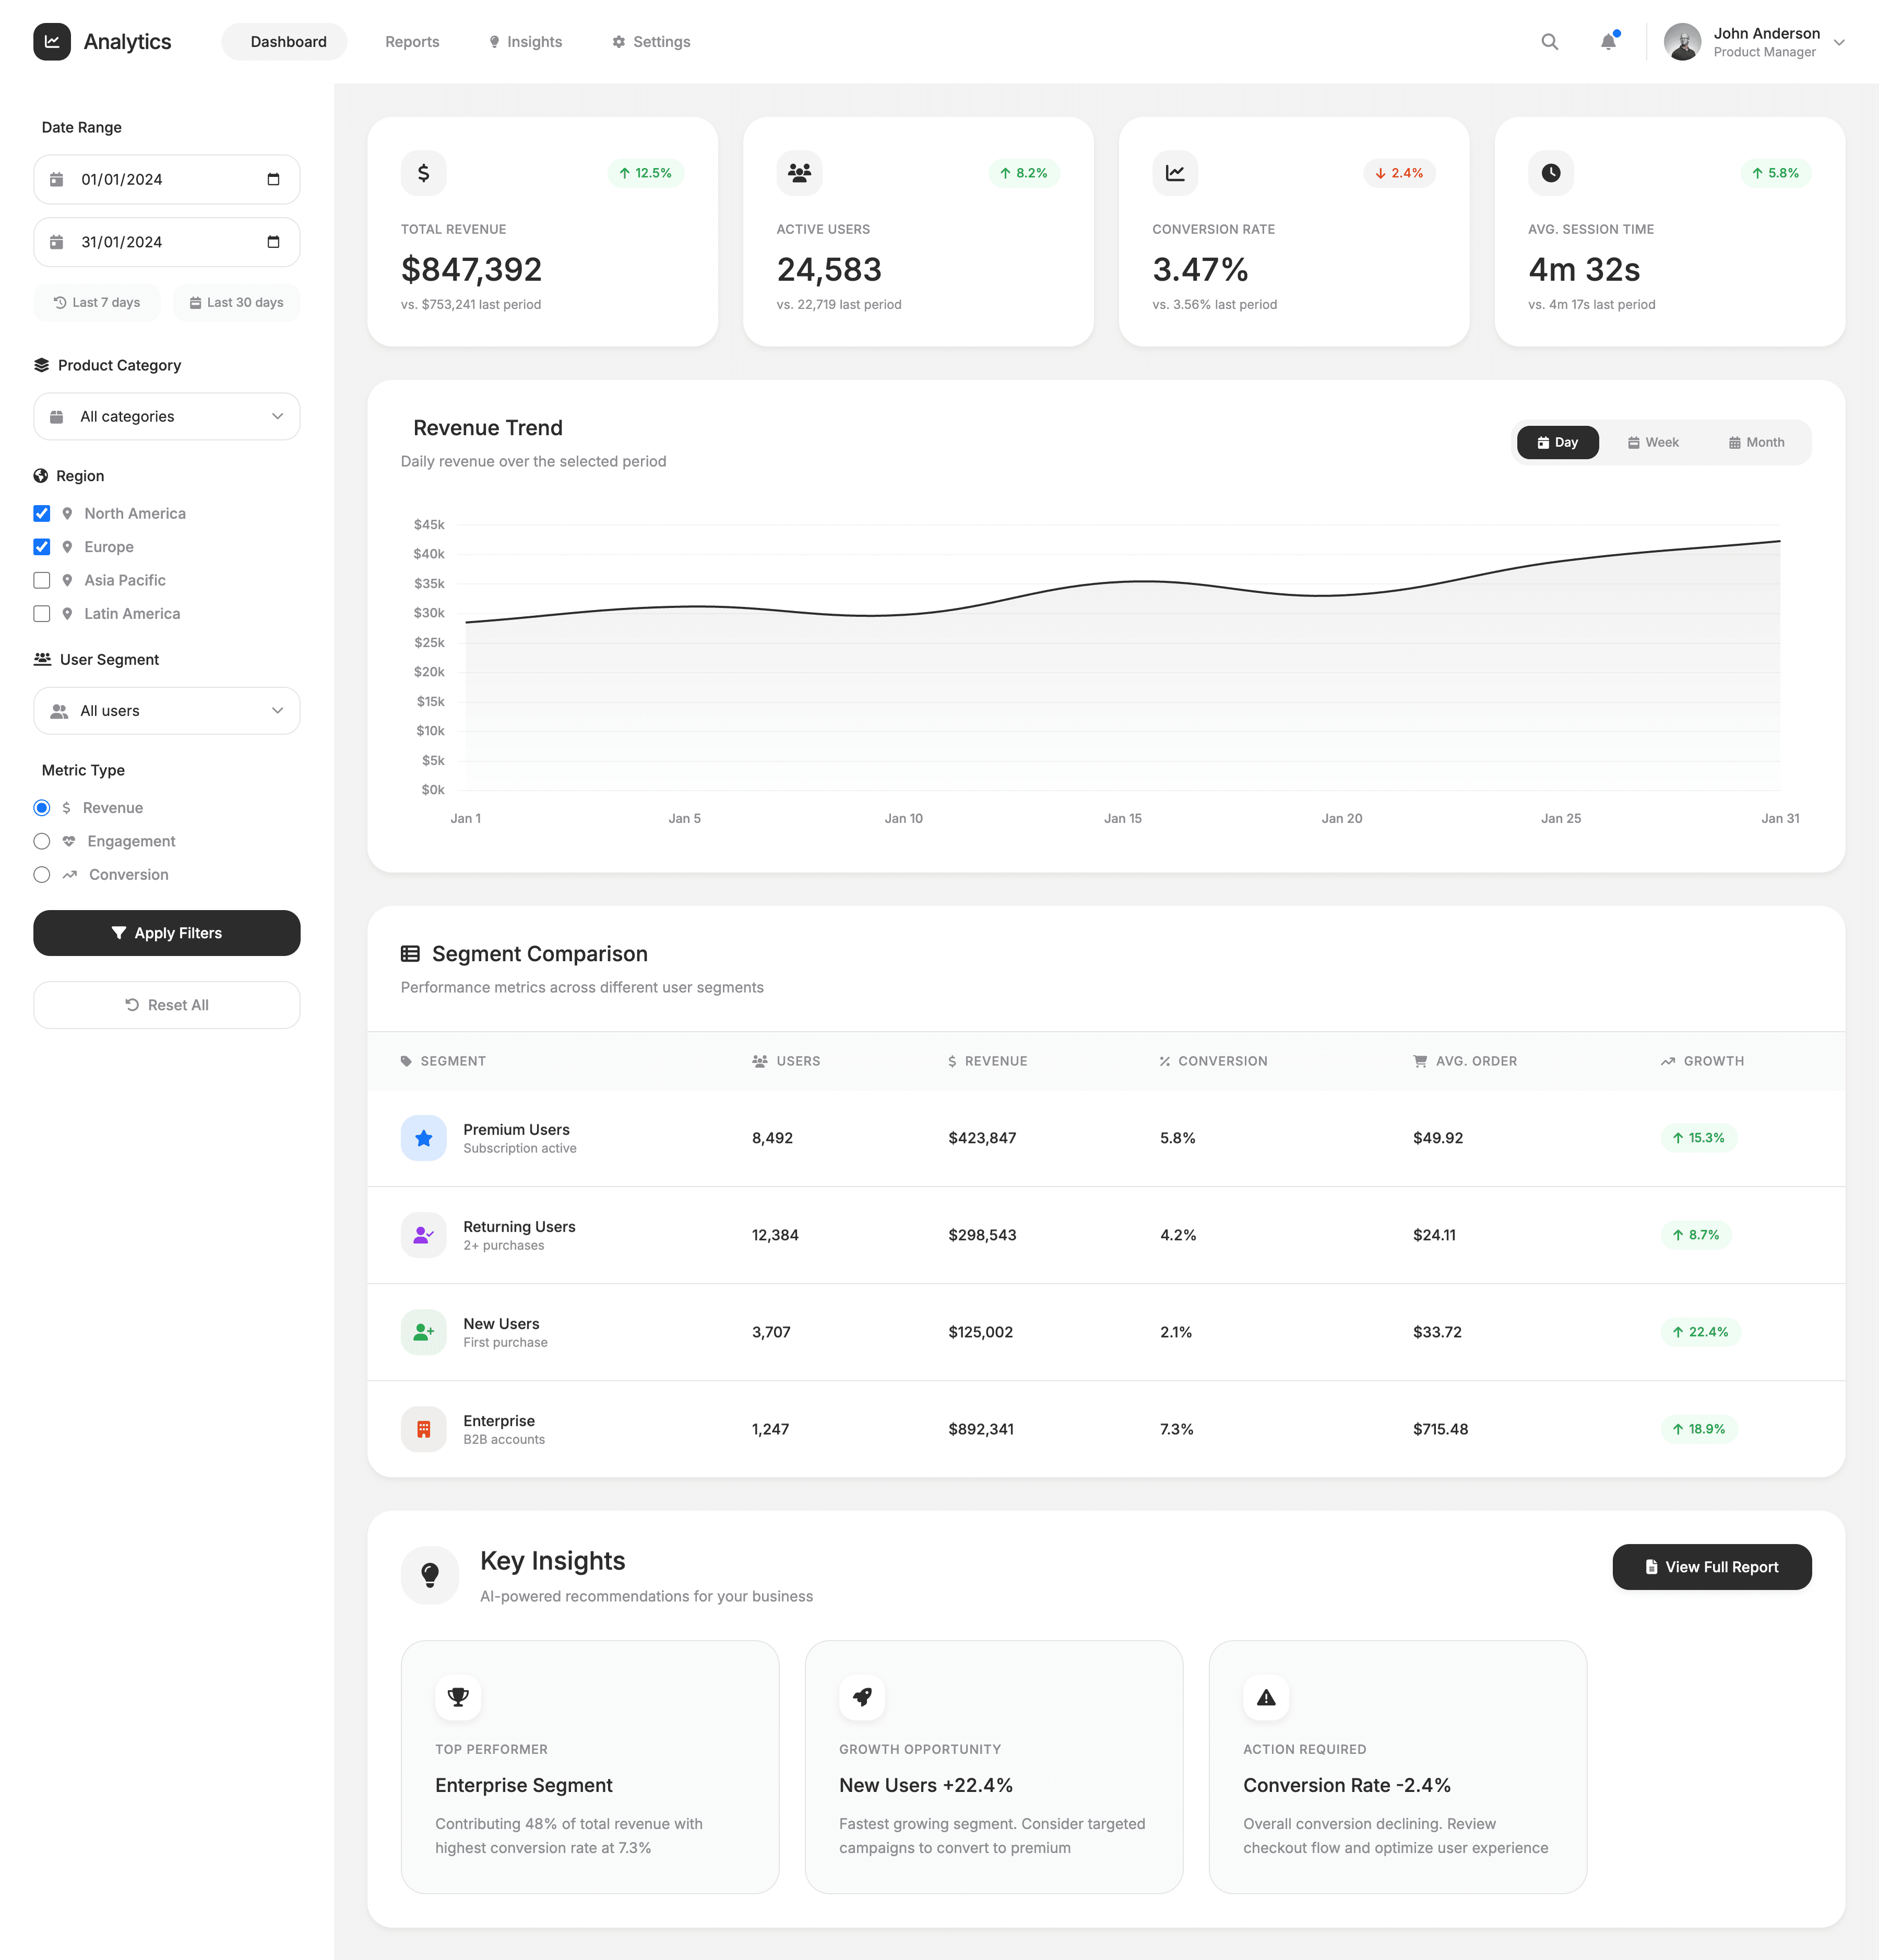
Task: Open the notifications bell
Action: pyautogui.click(x=1608, y=42)
